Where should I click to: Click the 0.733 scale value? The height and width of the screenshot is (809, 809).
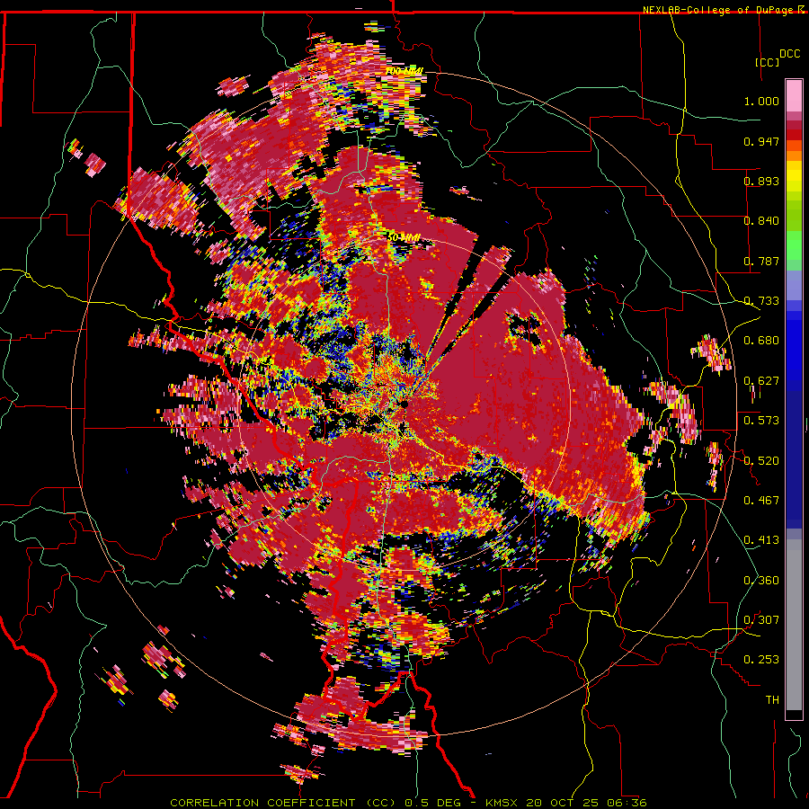pos(761,301)
